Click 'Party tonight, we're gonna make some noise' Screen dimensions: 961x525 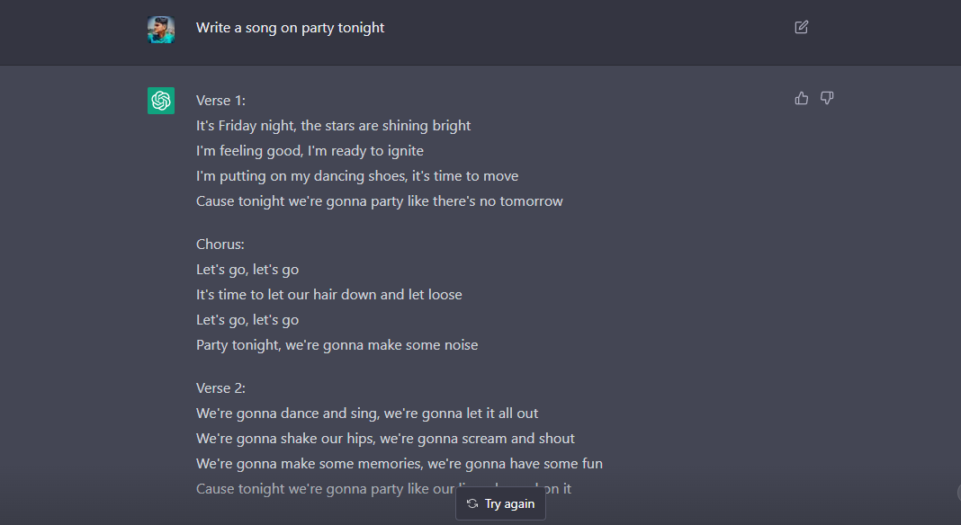[337, 345]
